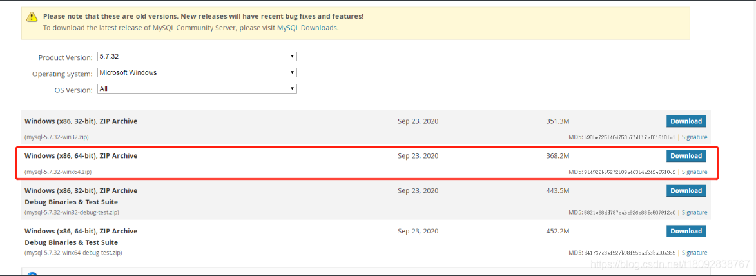Image resolution: width=756 pixels, height=276 pixels.
Task: Open the Operating System dropdown showing Microsoft Windows
Action: click(197, 73)
